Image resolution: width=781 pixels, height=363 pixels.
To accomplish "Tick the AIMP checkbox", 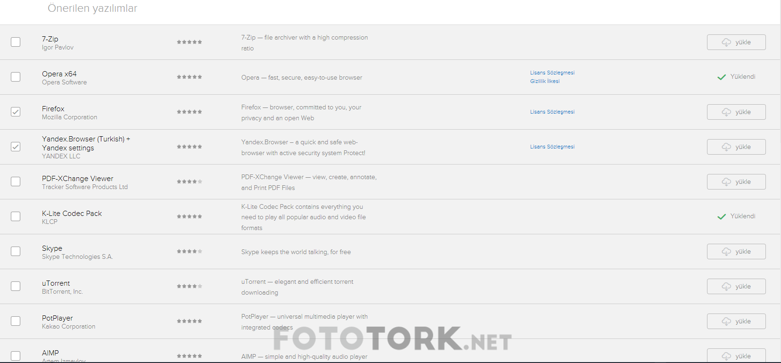I will pyautogui.click(x=16, y=356).
